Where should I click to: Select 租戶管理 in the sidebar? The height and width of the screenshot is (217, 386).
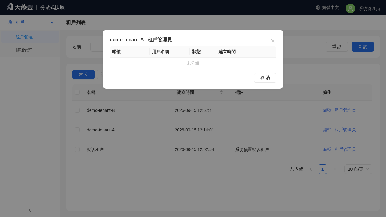(x=30, y=37)
